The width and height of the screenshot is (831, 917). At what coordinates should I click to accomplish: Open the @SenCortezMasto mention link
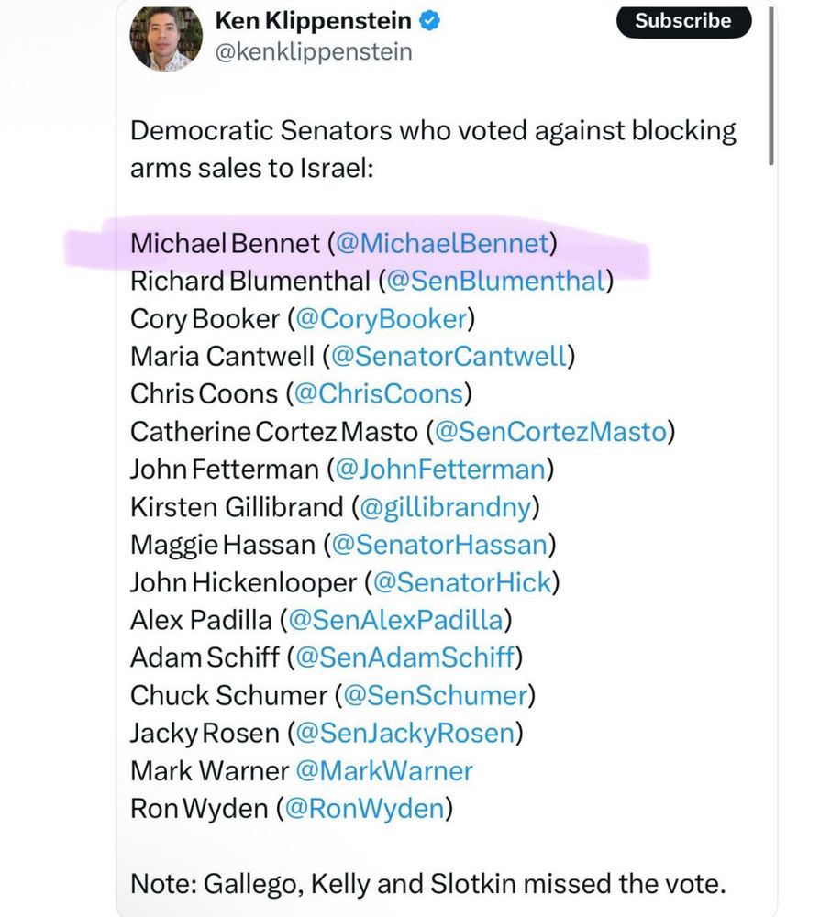click(550, 431)
